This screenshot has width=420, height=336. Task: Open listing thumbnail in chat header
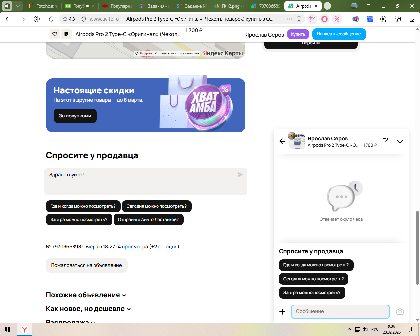click(x=297, y=141)
